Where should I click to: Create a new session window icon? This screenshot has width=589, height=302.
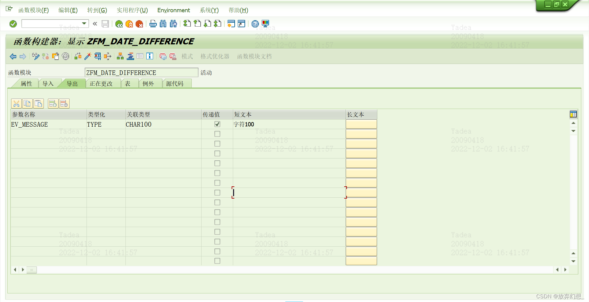coord(231,24)
